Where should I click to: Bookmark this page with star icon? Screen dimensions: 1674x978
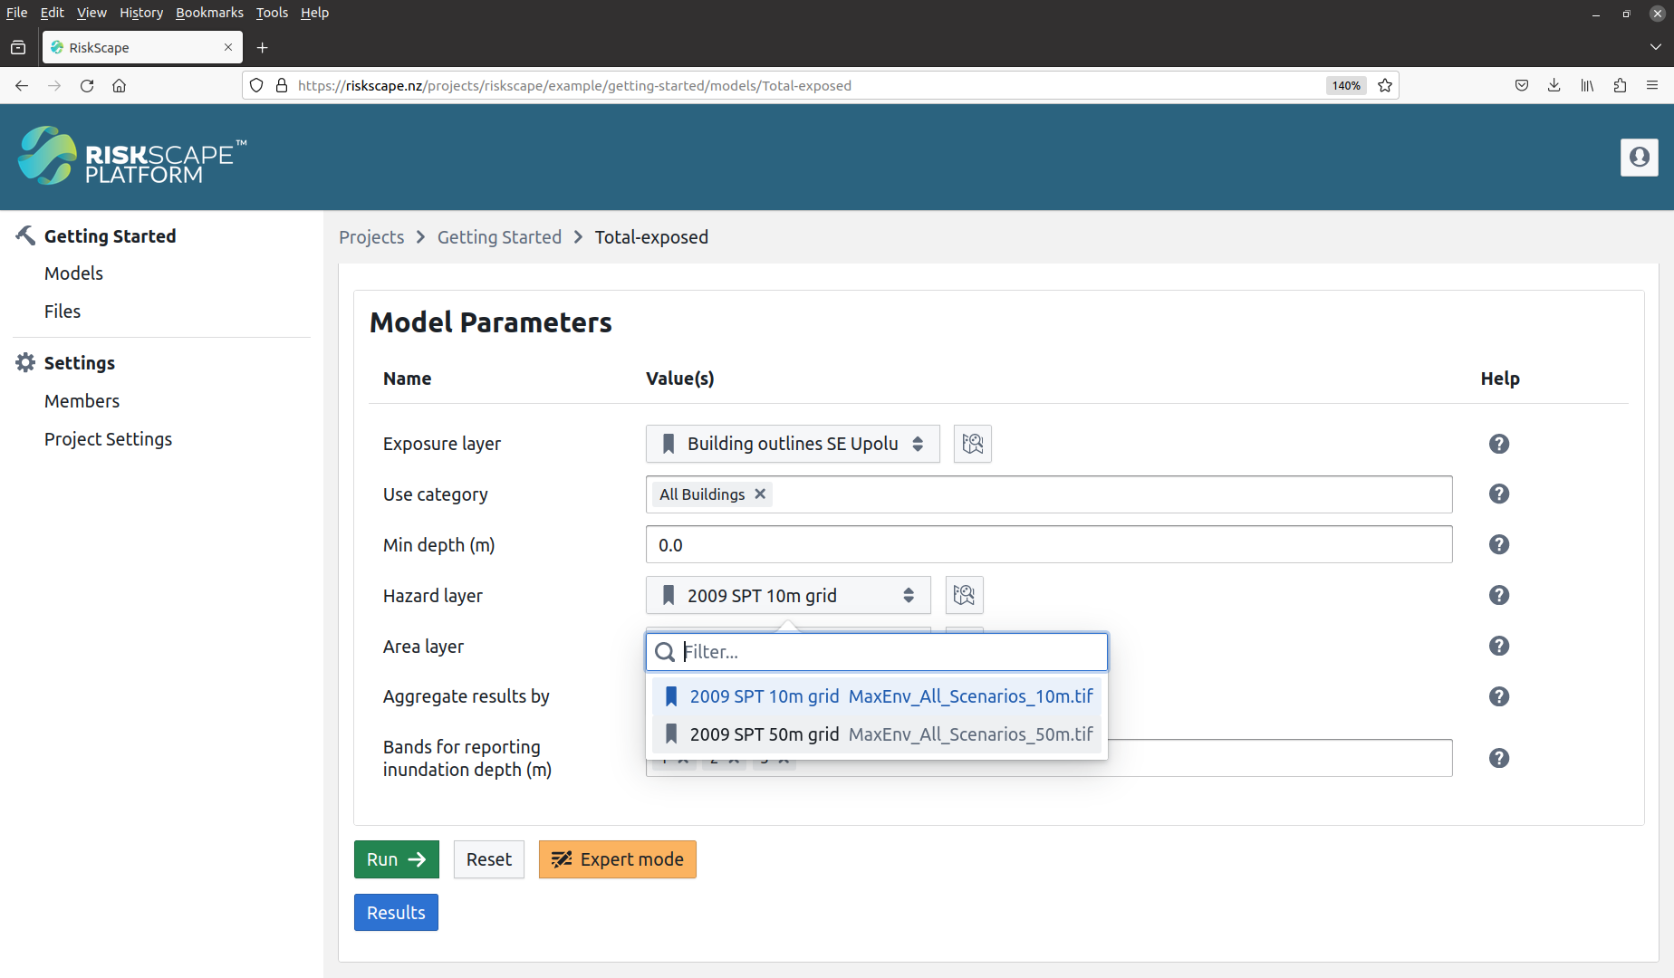pyautogui.click(x=1385, y=85)
